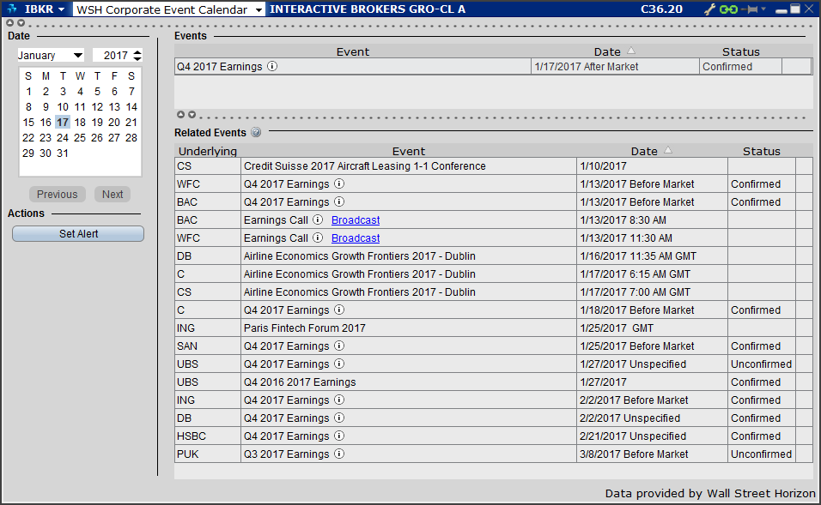821x505 pixels.
Task: Show info icon for PUK Q3 2017 Earnings
Action: pyautogui.click(x=339, y=454)
